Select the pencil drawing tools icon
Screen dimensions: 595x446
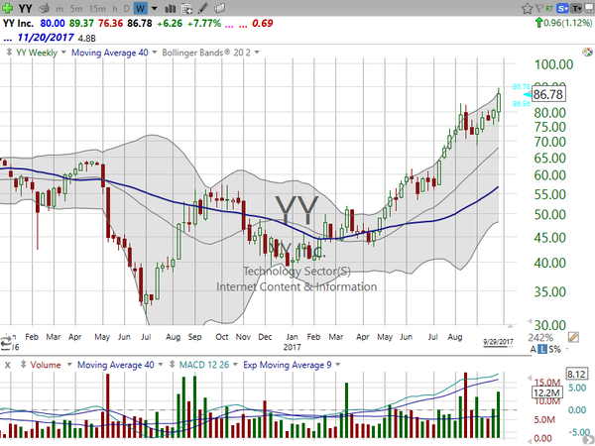coord(203,8)
